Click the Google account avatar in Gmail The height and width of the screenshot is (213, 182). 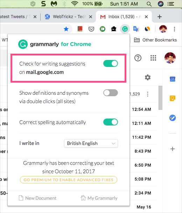click(x=170, y=58)
